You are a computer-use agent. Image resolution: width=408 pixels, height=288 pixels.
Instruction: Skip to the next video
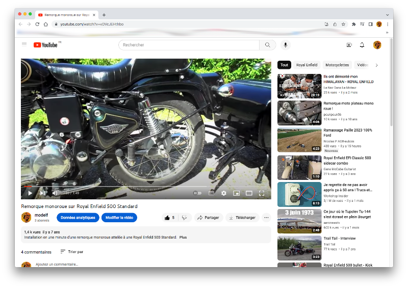(x=43, y=193)
